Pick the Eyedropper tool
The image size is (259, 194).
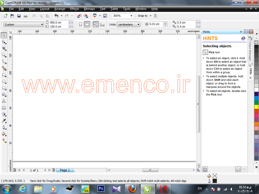(4, 121)
